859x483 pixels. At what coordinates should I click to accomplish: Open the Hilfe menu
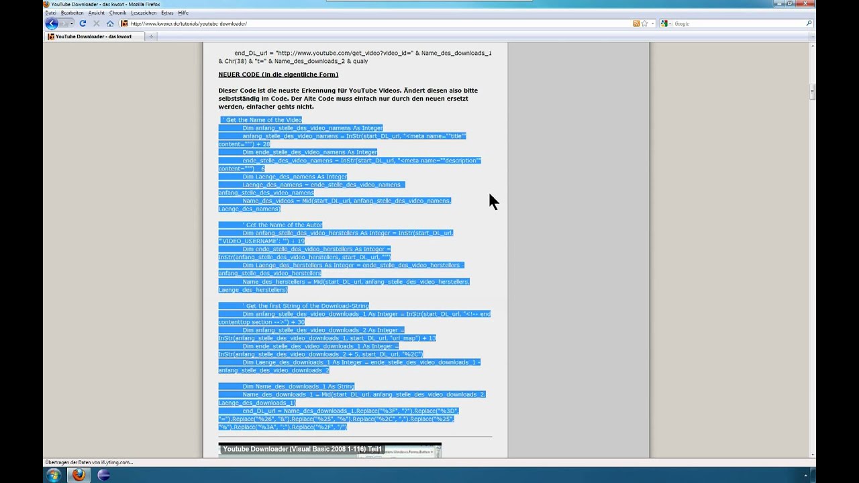pyautogui.click(x=183, y=13)
